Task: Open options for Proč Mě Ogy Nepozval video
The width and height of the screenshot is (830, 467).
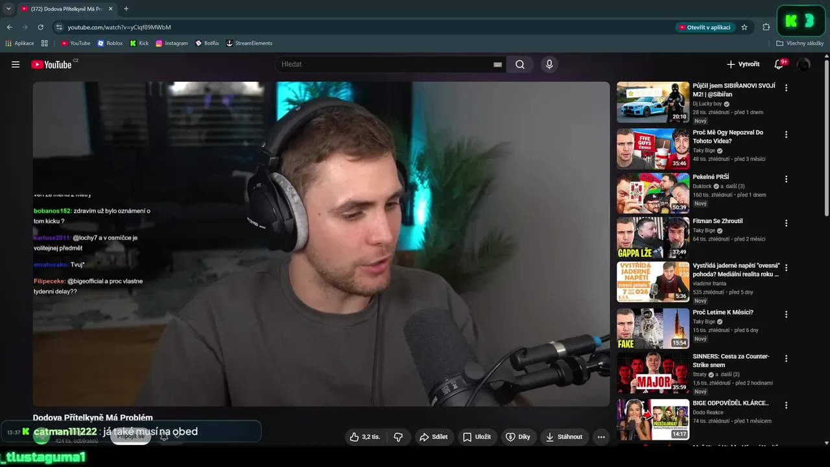Action: tap(786, 134)
